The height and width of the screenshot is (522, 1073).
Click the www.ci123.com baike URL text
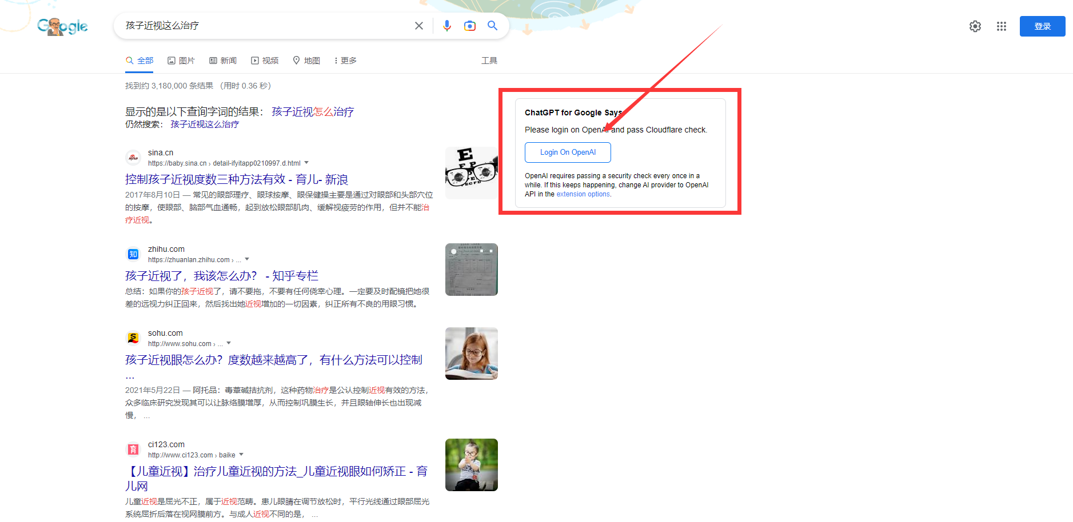(x=192, y=455)
